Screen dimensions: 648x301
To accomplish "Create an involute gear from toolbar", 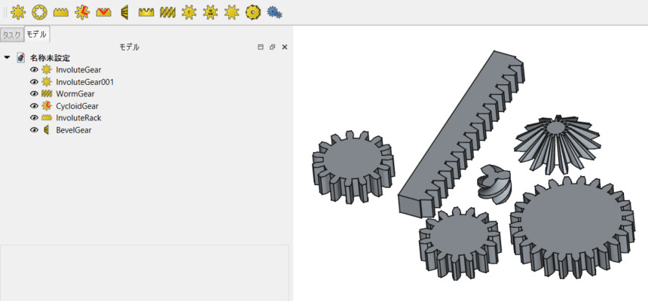I will (18, 12).
